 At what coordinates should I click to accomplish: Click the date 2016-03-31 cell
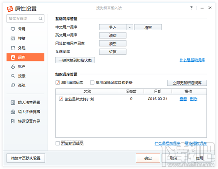(158, 99)
